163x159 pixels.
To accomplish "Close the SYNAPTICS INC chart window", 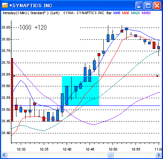I will coord(157,6).
